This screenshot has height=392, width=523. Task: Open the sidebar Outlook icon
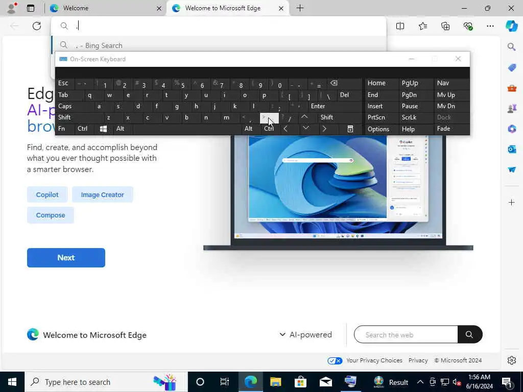(512, 149)
